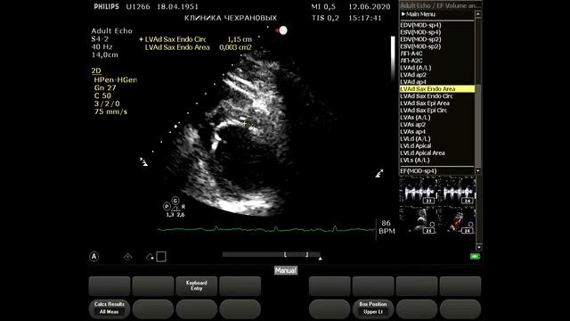
Task: Select LVAs ap2 measurement
Action: [413, 125]
